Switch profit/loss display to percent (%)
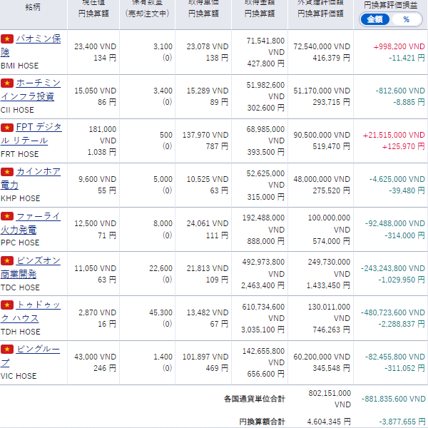The height and width of the screenshot is (428, 428). pos(406,19)
